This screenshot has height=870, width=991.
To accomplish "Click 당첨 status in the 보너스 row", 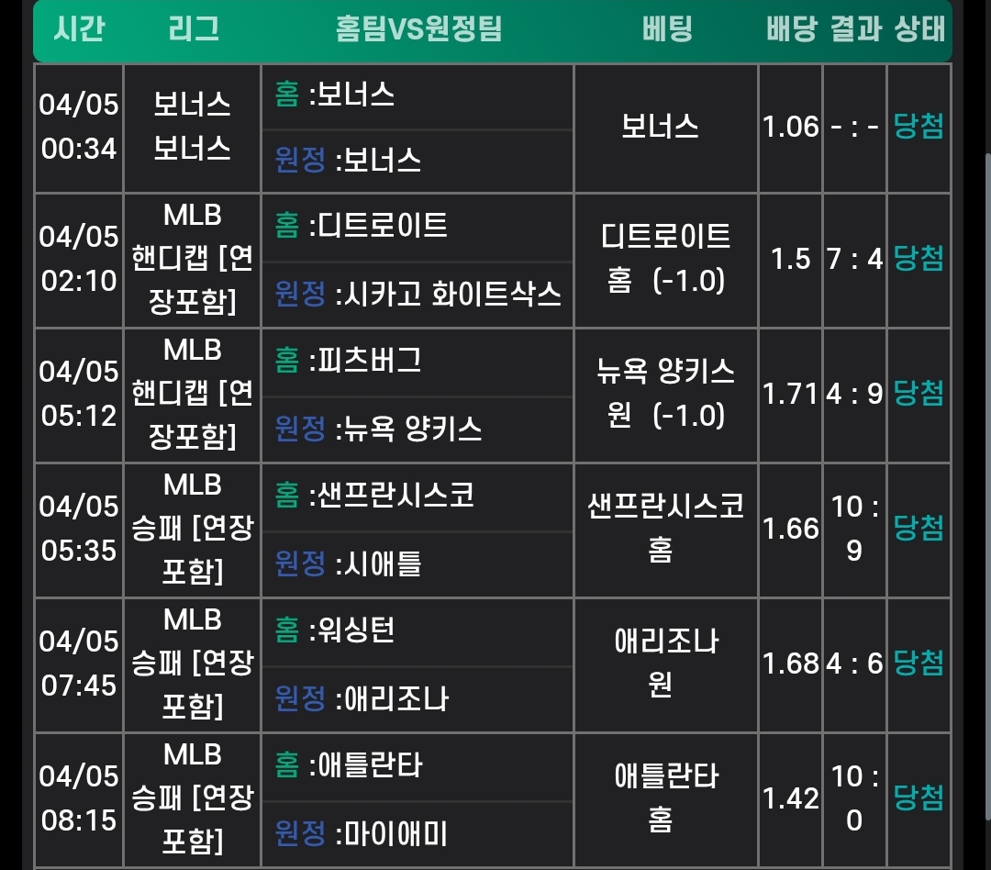I will click(919, 127).
